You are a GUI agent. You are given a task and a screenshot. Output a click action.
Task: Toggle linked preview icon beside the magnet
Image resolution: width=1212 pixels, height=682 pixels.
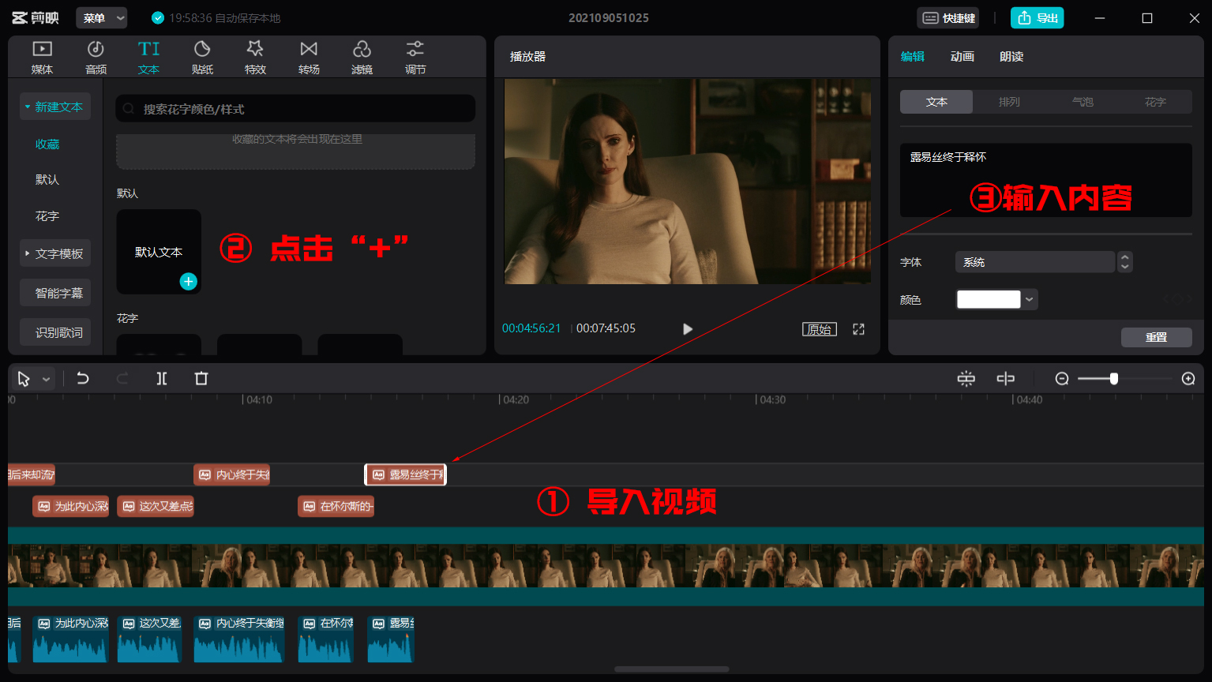[x=1005, y=378]
